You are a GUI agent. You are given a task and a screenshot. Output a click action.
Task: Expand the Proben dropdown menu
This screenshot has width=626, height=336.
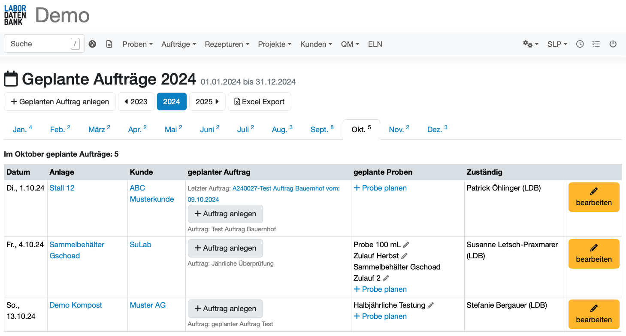[x=137, y=44]
